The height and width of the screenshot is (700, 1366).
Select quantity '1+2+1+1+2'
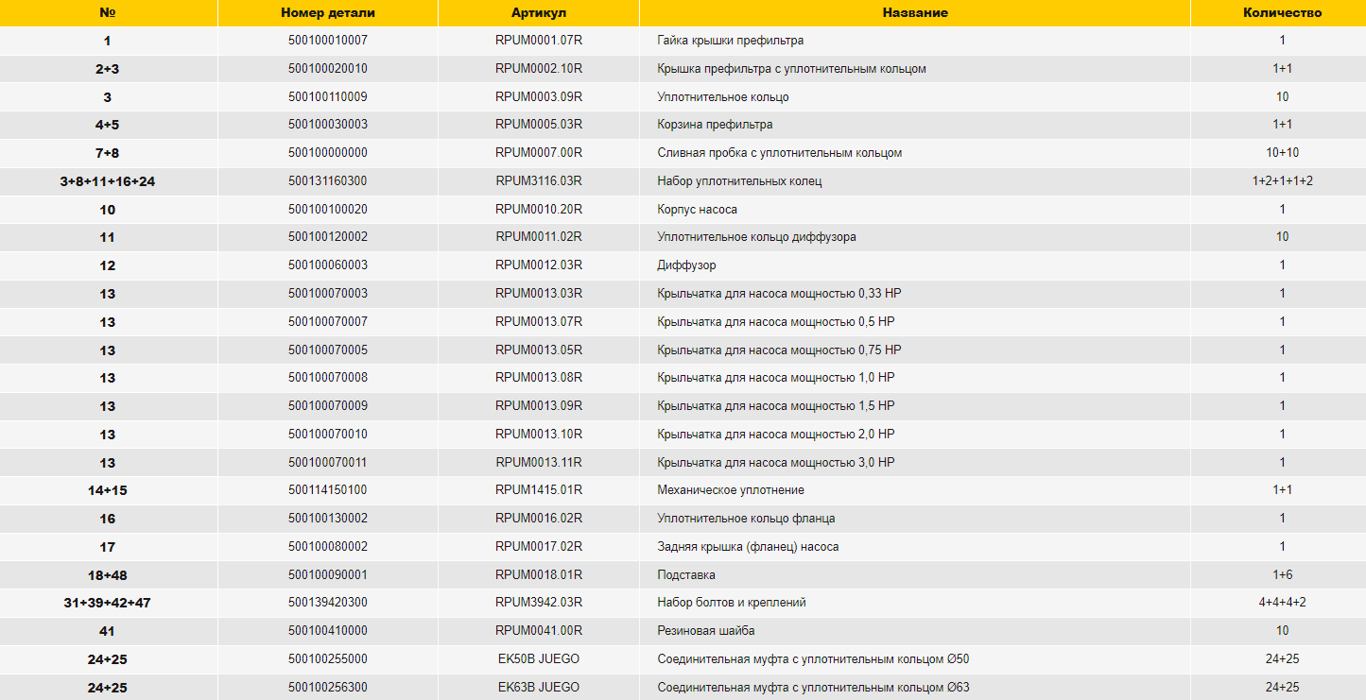pyautogui.click(x=1283, y=181)
